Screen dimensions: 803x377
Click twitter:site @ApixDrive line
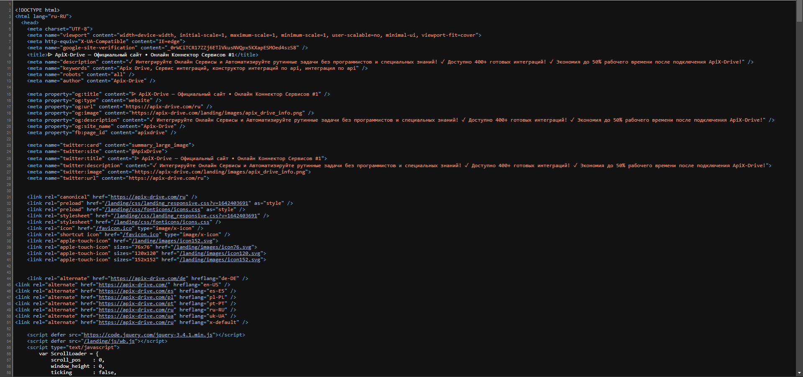pyautogui.click(x=97, y=151)
